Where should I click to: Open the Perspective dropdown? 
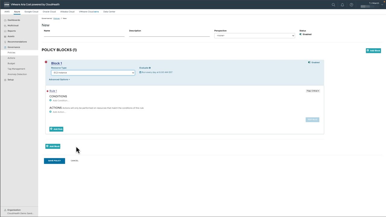(x=255, y=36)
